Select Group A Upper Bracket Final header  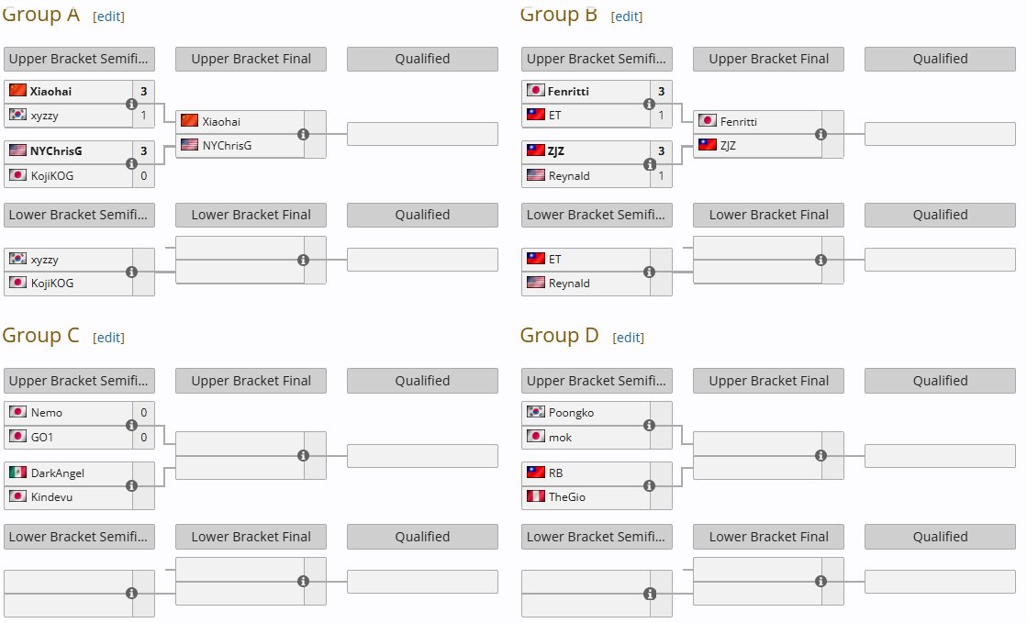tap(251, 59)
